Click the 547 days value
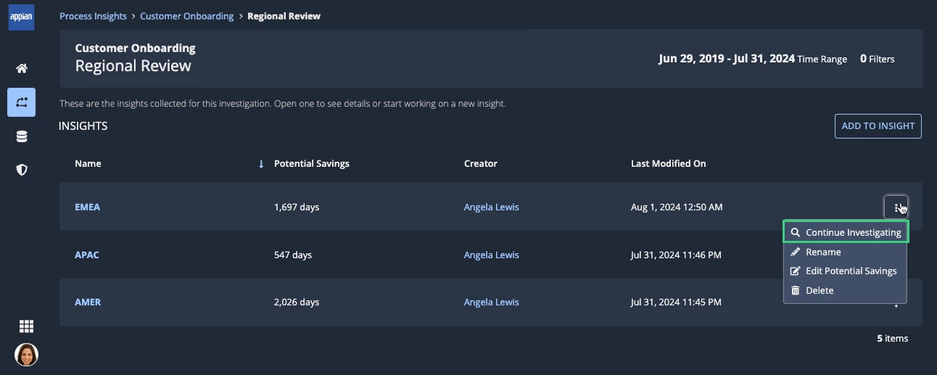Screen dimensions: 937x375 click(x=293, y=255)
